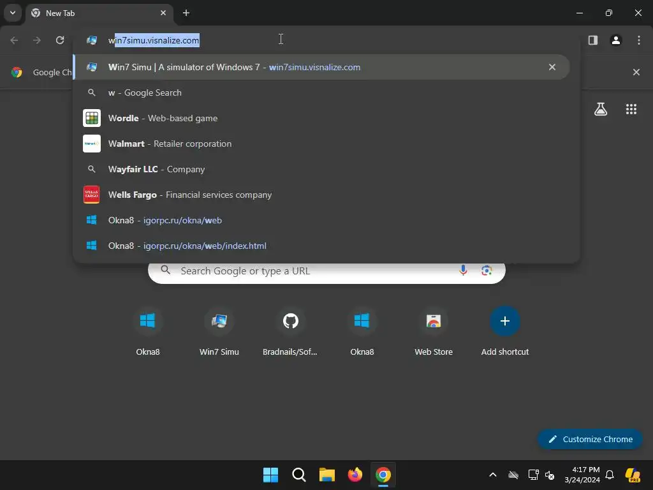Screen dimensions: 653x490
Task: Click the muted volume tray icon
Action: (550, 475)
